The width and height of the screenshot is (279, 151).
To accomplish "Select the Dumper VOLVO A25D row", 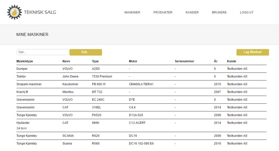I will (x=141, y=69).
